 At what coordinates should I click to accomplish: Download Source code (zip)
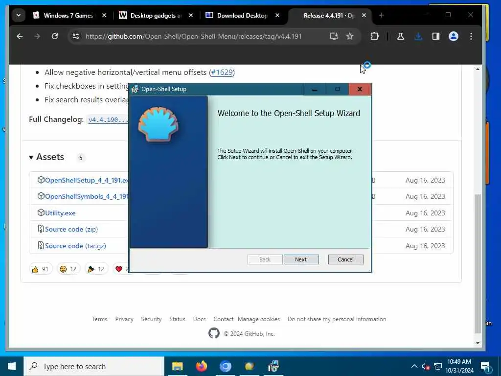(71, 229)
